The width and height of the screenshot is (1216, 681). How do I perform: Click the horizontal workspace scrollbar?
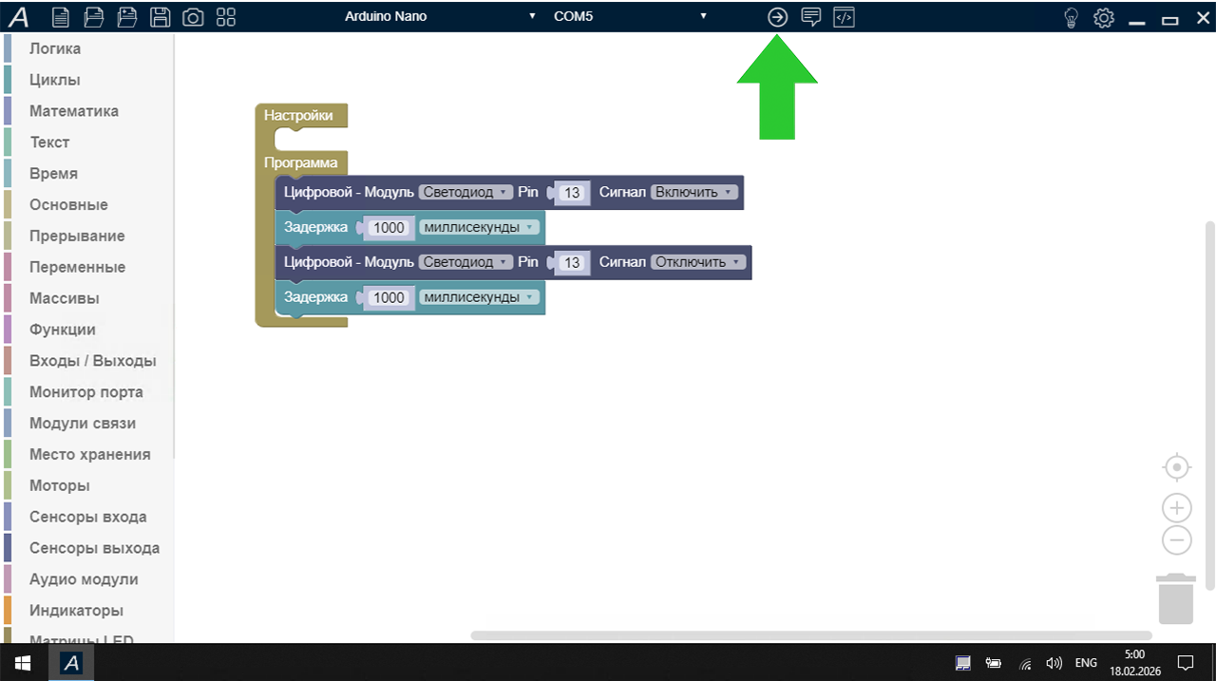[810, 635]
